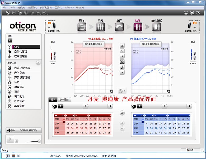
Task: Click the CR compression ratio icon
Action: 122,72
